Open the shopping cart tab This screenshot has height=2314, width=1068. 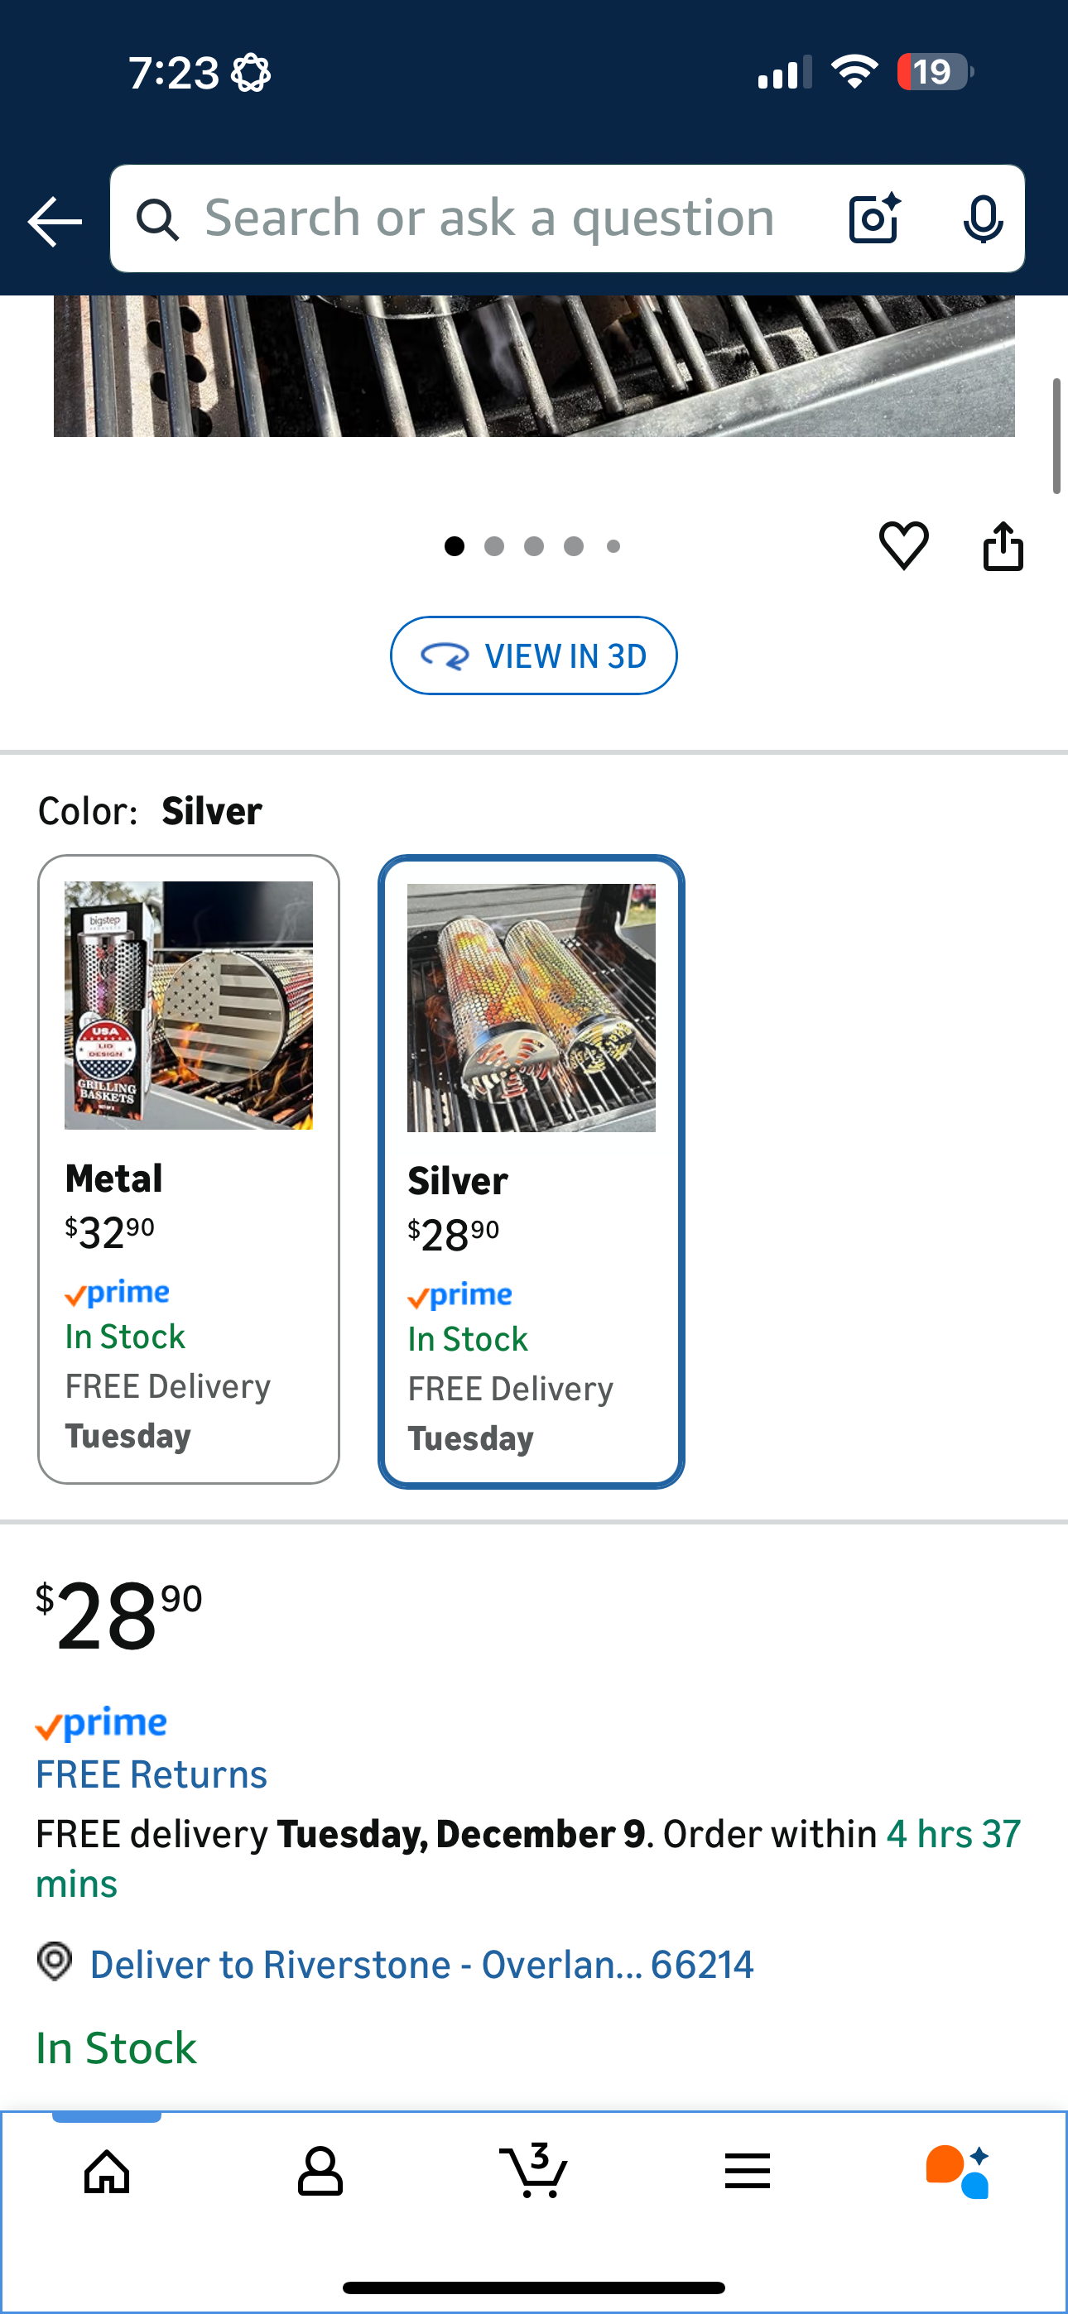pyautogui.click(x=533, y=2170)
